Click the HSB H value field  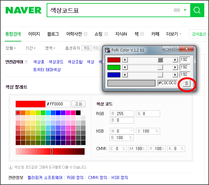point(122,131)
